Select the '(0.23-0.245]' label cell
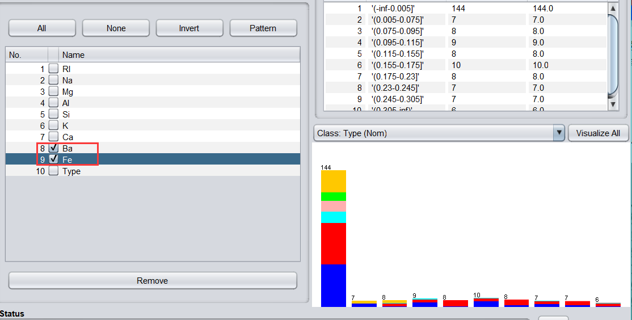Image resolution: width=632 pixels, height=320 pixels. [x=395, y=87]
